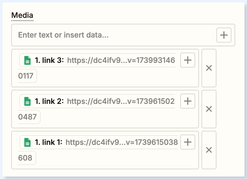247x179 pixels.
Task: Click the plus button in the link 3 row
Action: pyautogui.click(x=188, y=60)
